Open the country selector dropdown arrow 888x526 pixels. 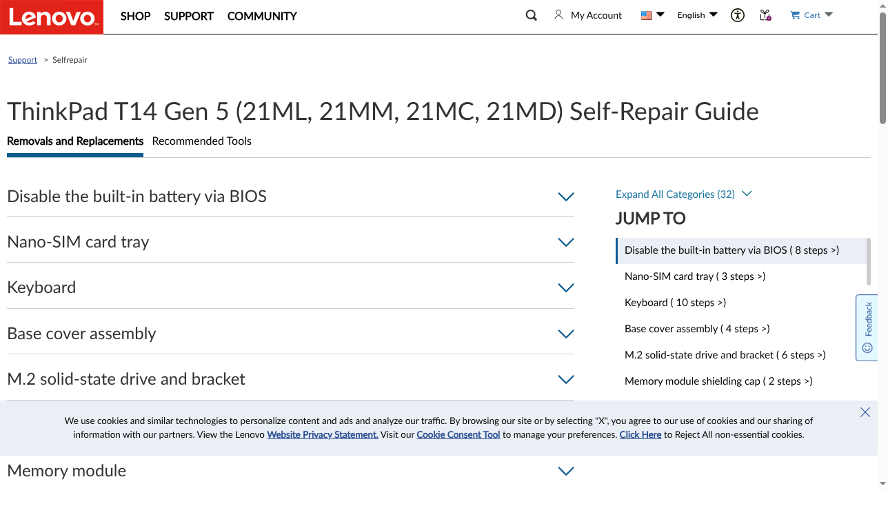click(x=660, y=14)
